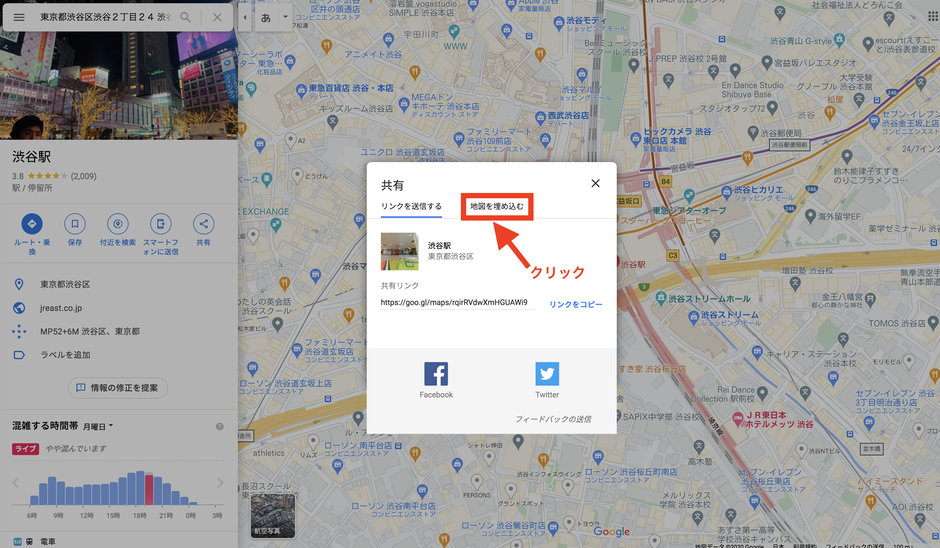The image size is (940, 548).
Task: Open the 月曜日 day dropdown
Action: pyautogui.click(x=98, y=427)
